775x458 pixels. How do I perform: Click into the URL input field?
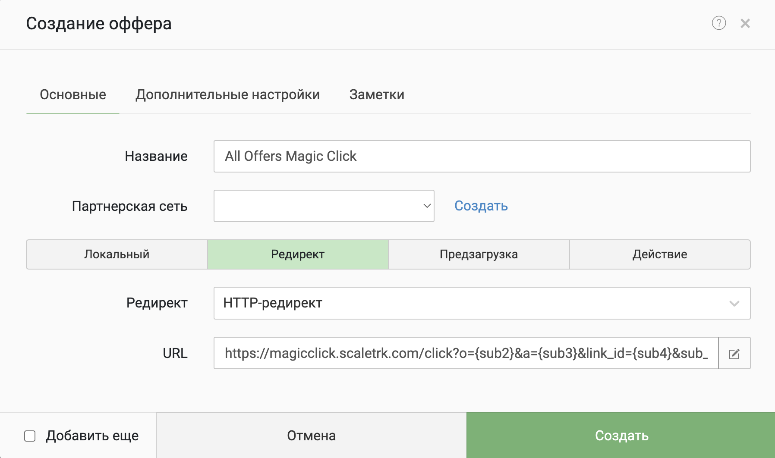pos(466,354)
